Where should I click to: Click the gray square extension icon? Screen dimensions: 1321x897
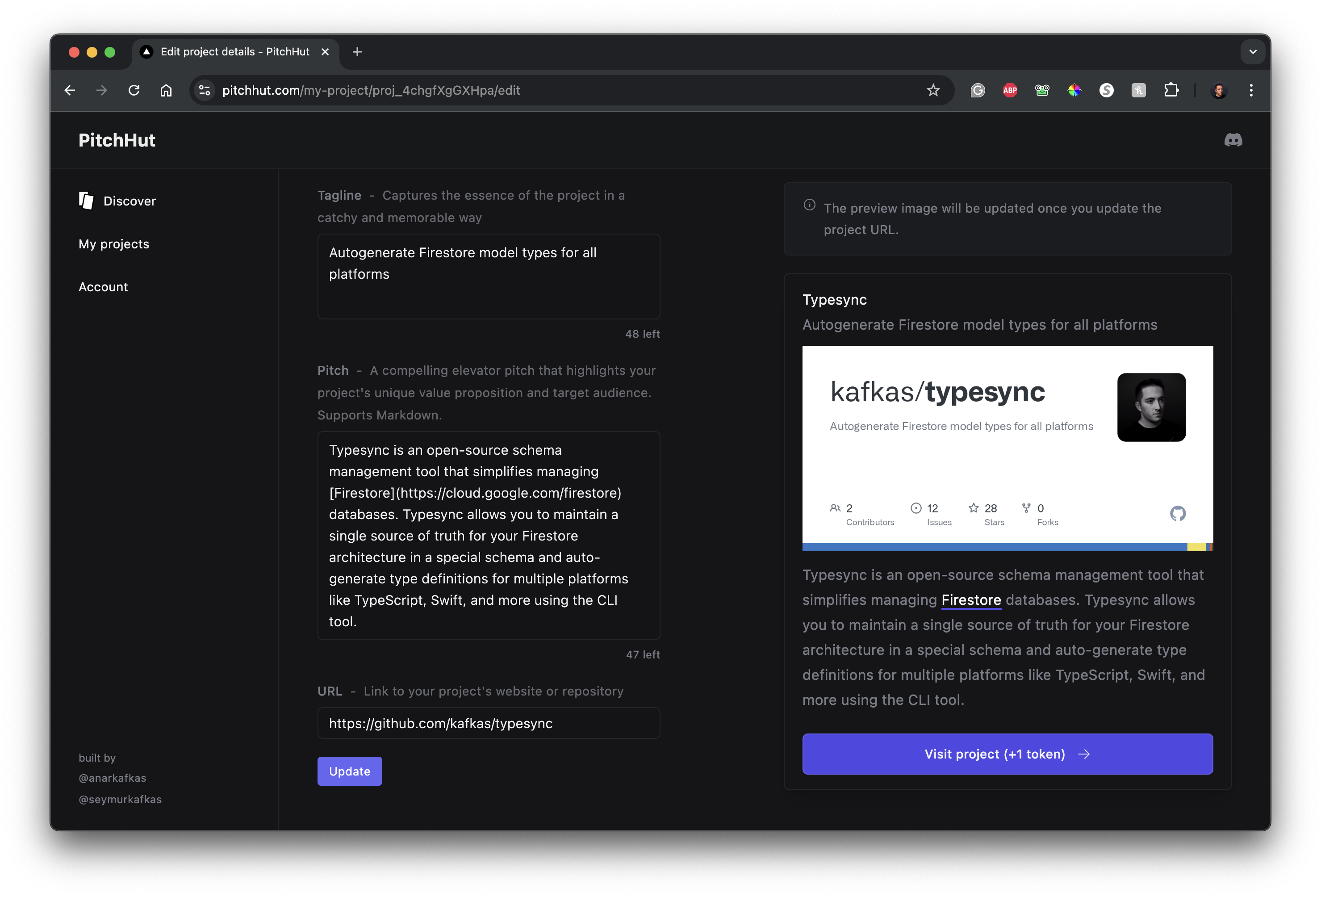tap(1138, 90)
